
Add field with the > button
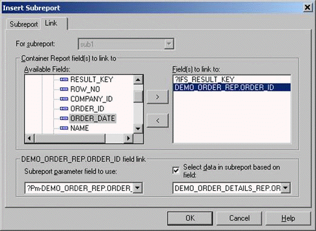(x=157, y=97)
